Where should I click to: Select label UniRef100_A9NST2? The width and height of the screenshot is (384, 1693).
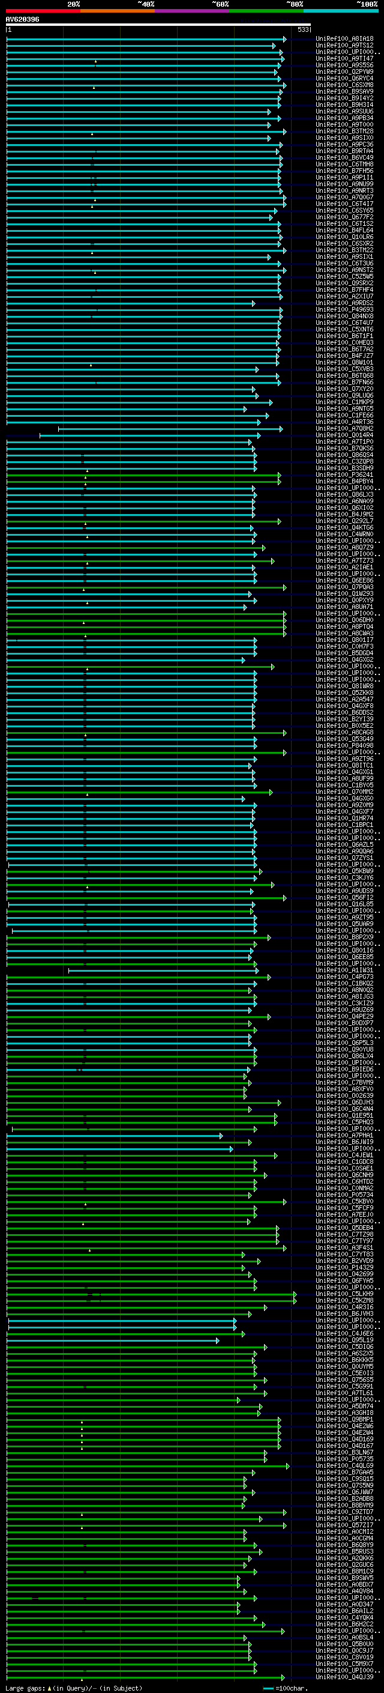(344, 270)
